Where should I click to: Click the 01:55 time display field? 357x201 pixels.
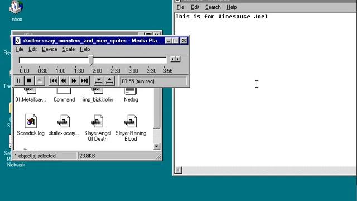tap(153, 81)
